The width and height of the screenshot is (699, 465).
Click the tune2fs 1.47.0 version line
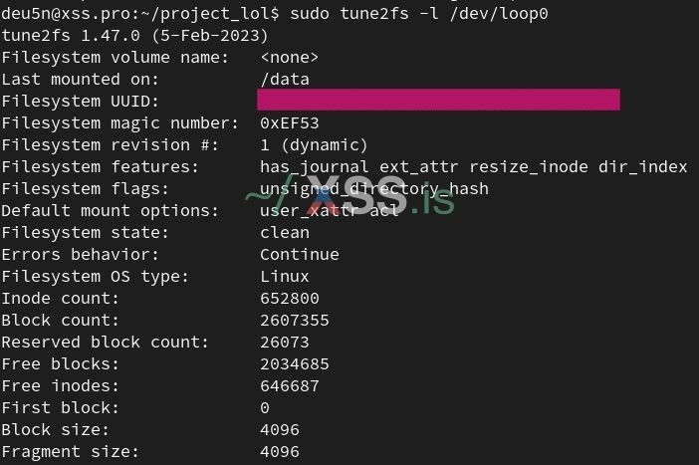pyautogui.click(x=134, y=35)
